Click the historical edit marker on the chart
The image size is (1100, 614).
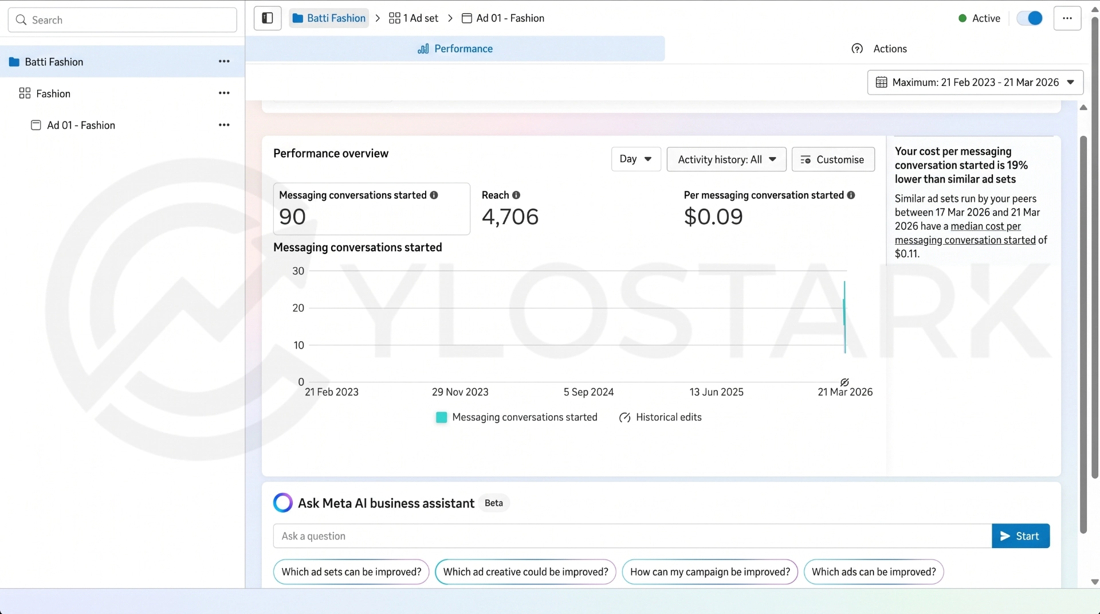[x=844, y=382]
